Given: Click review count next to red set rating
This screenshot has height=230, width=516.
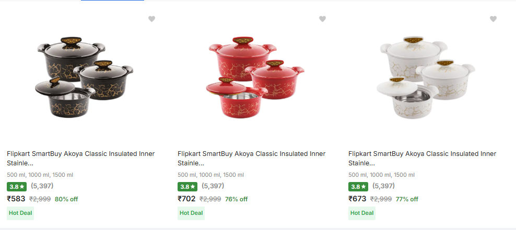Looking at the screenshot, I should pos(213,186).
